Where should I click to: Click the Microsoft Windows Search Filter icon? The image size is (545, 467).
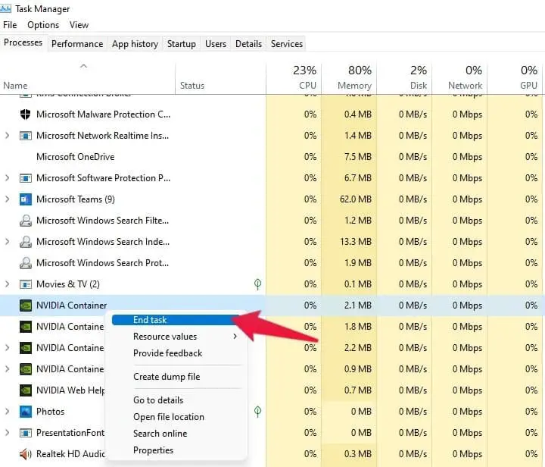tap(26, 221)
